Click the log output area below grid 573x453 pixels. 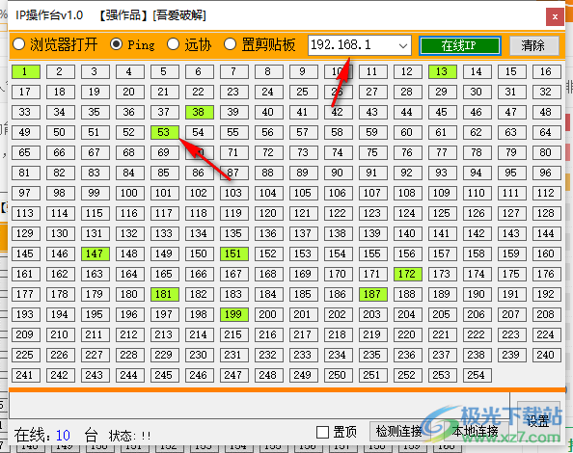coord(259,405)
